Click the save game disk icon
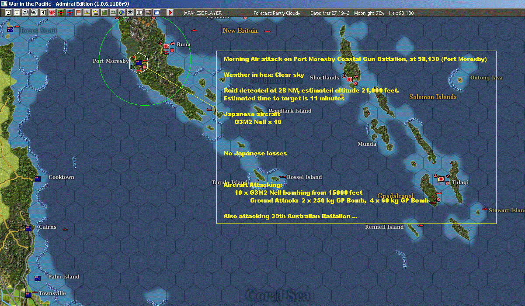Image resolution: width=525 pixels, height=306 pixels. pyautogui.click(x=8, y=13)
